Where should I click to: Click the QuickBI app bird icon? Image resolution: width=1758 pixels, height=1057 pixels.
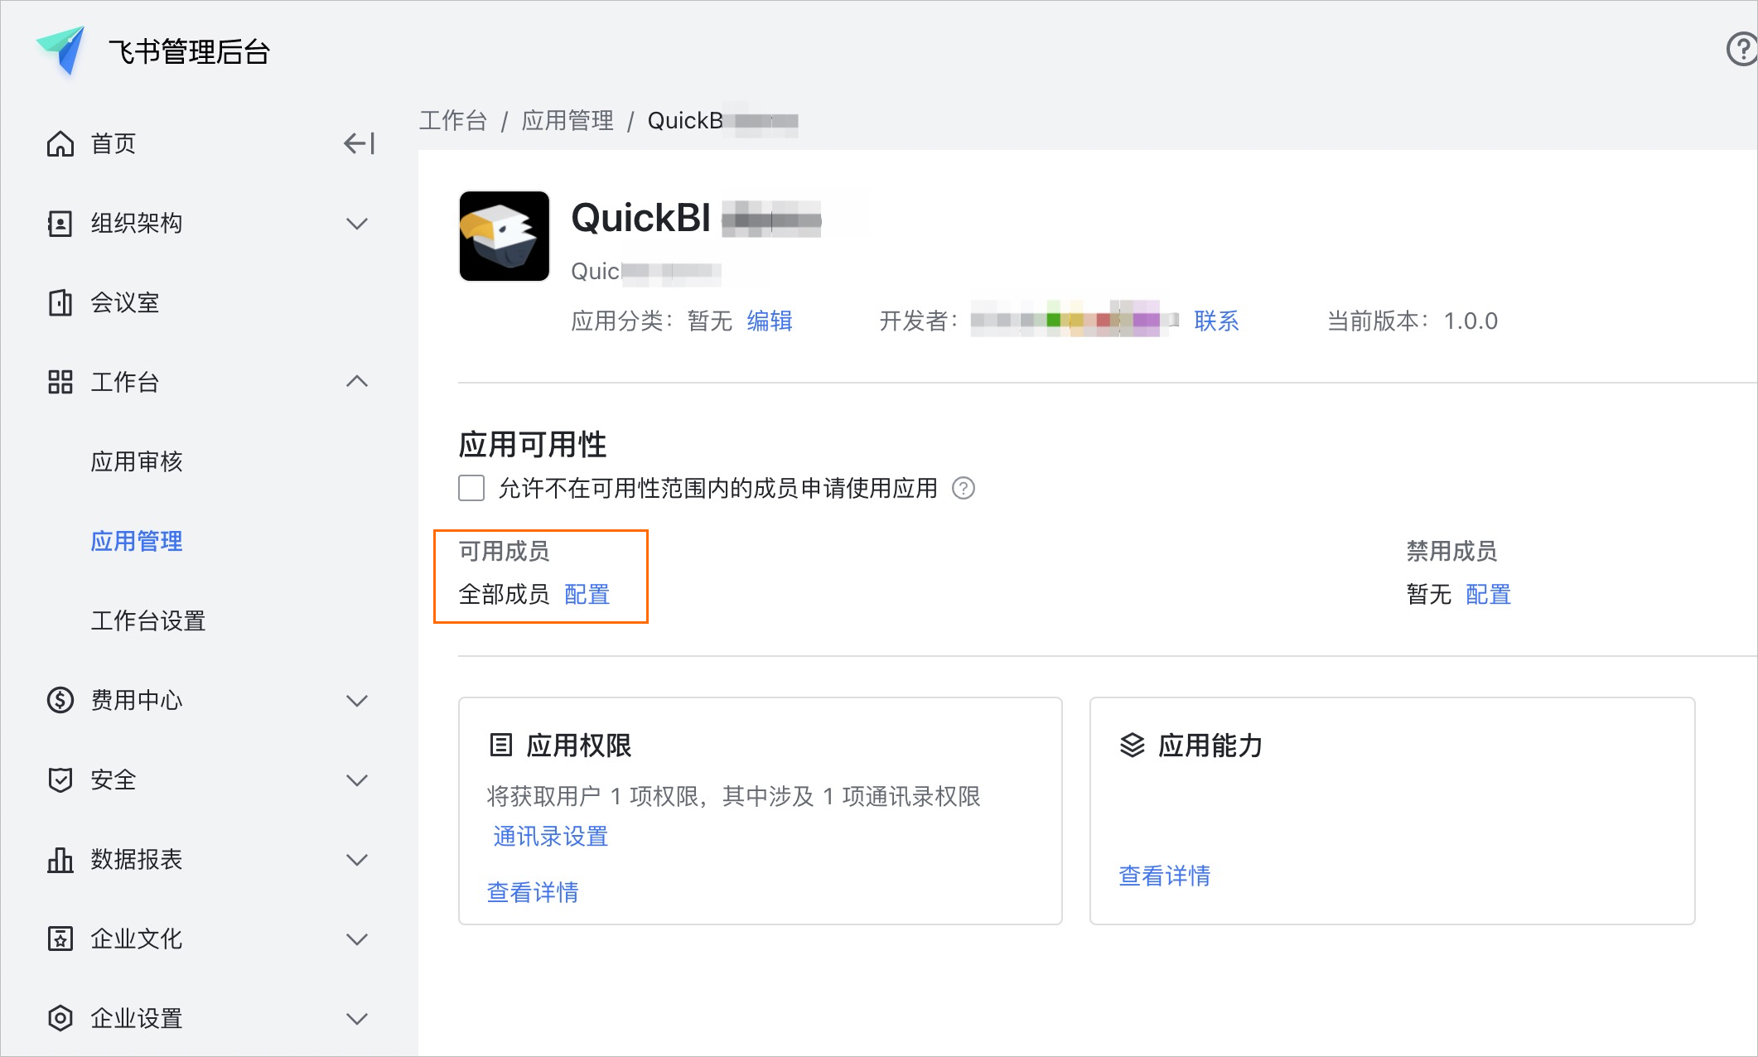505,236
